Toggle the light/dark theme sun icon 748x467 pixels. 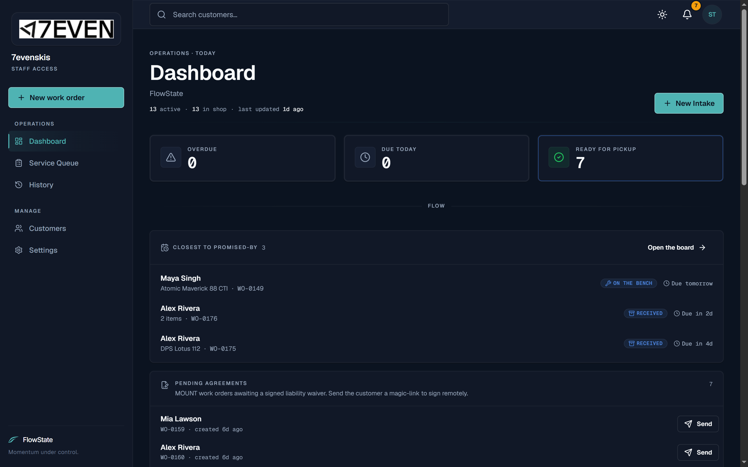[x=662, y=15]
